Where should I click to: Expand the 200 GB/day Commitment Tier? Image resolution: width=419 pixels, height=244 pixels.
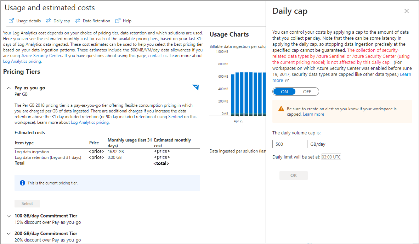tap(9, 233)
